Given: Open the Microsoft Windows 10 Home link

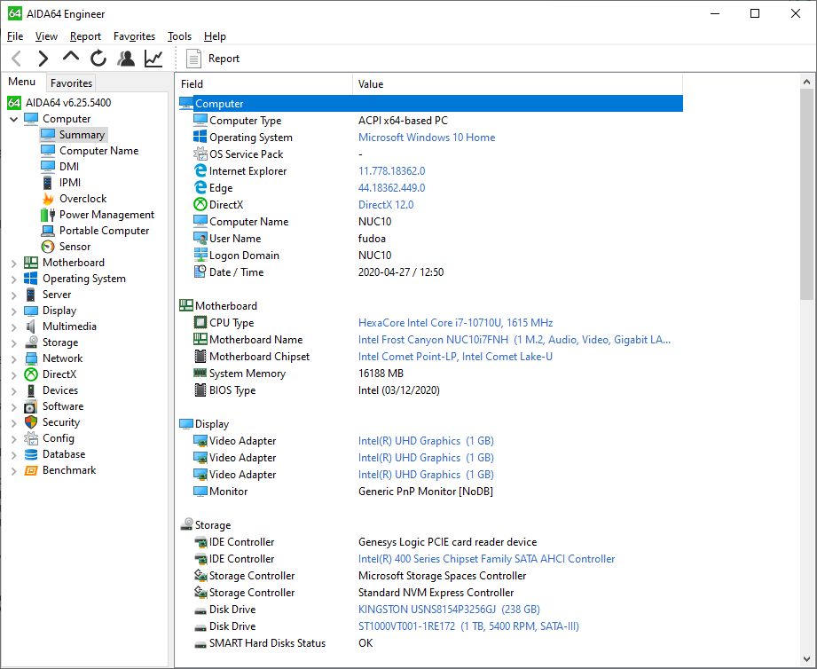Looking at the screenshot, I should 427,138.
